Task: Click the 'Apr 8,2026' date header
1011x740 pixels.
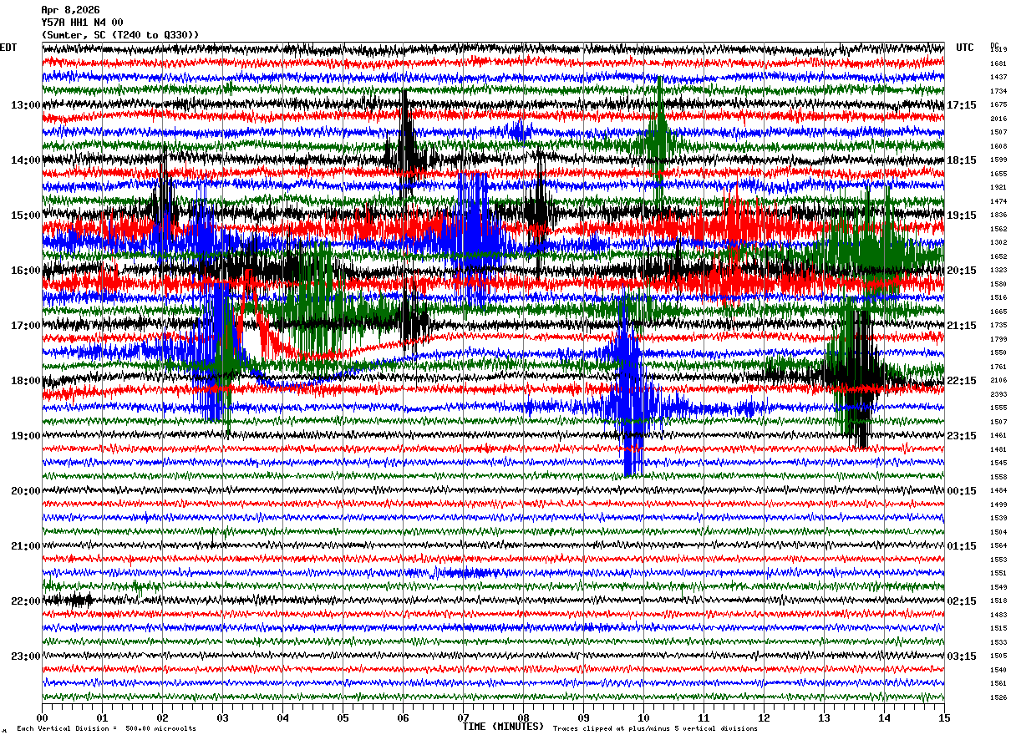Action: 70,10
